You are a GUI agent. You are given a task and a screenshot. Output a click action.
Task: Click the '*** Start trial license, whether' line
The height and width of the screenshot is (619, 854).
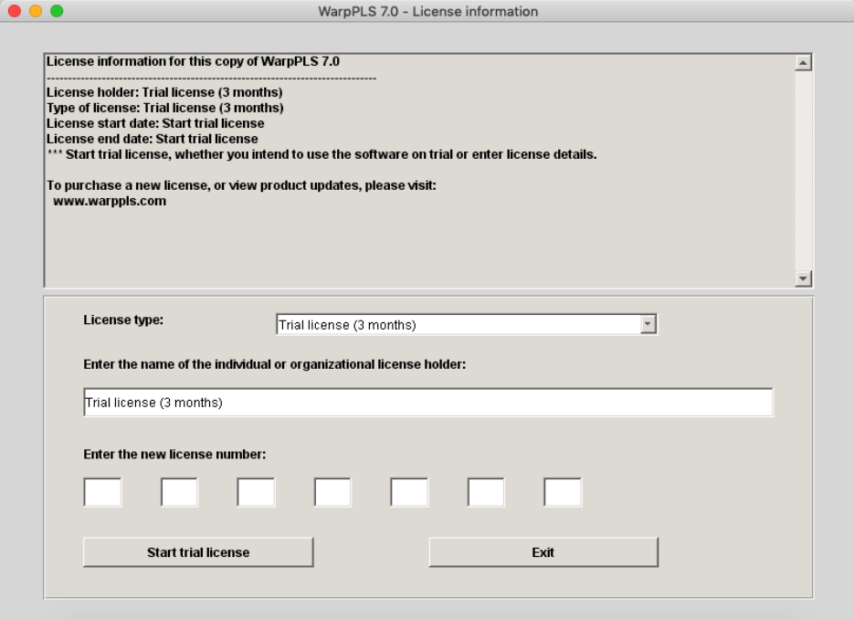pyautogui.click(x=322, y=154)
